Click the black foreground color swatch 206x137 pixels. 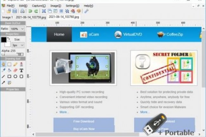[x=4, y=40]
